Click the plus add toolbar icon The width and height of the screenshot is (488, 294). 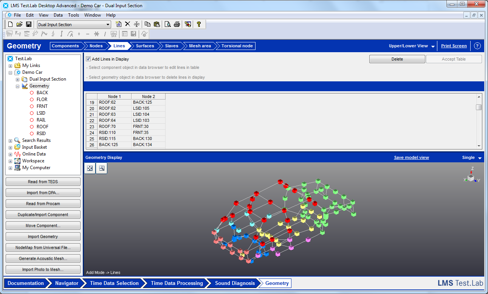(79, 34)
